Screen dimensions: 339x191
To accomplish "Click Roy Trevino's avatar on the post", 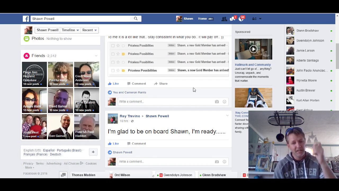I will 113,119.
